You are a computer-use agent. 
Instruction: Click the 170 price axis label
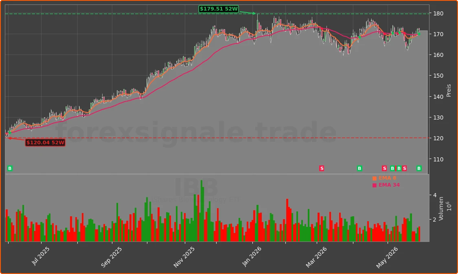(438, 34)
